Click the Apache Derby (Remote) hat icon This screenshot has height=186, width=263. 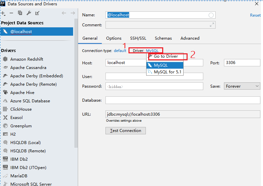[5, 84]
